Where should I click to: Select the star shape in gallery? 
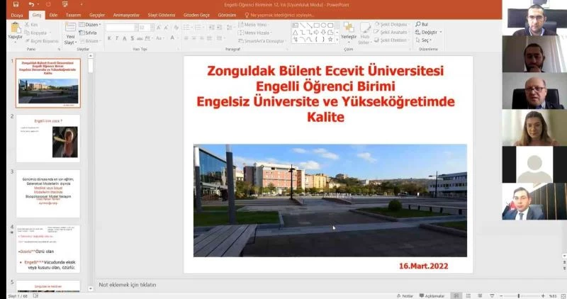(330, 40)
